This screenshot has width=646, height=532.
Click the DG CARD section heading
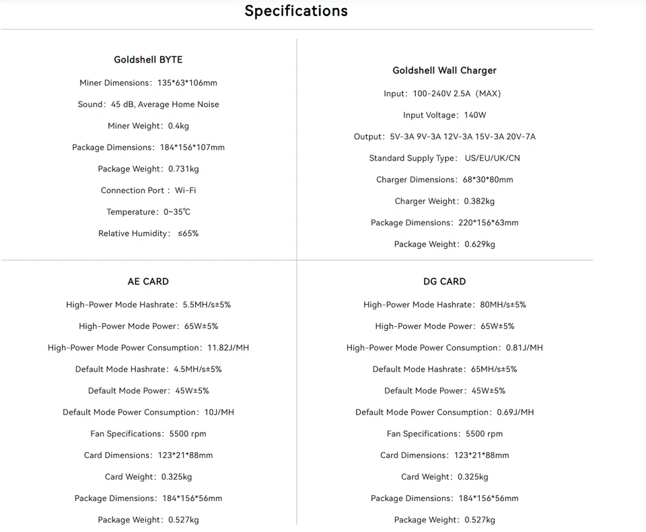(444, 282)
